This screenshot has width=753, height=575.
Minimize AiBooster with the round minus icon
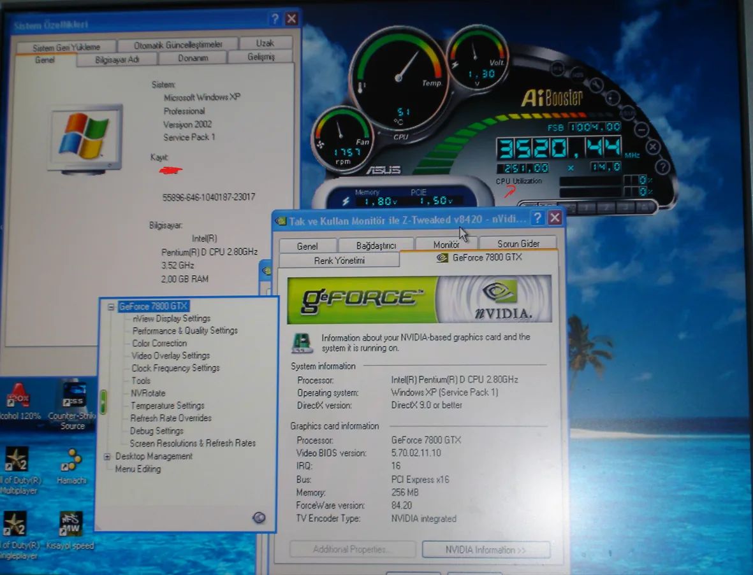tap(641, 129)
